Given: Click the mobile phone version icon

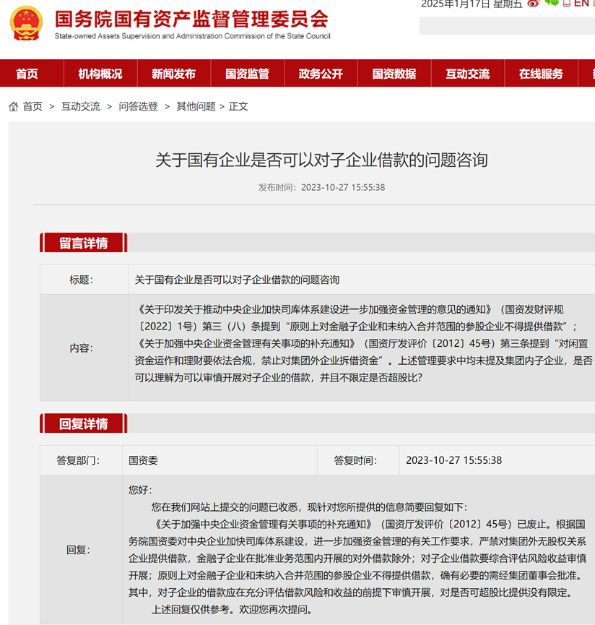Looking at the screenshot, I should (x=567, y=4).
